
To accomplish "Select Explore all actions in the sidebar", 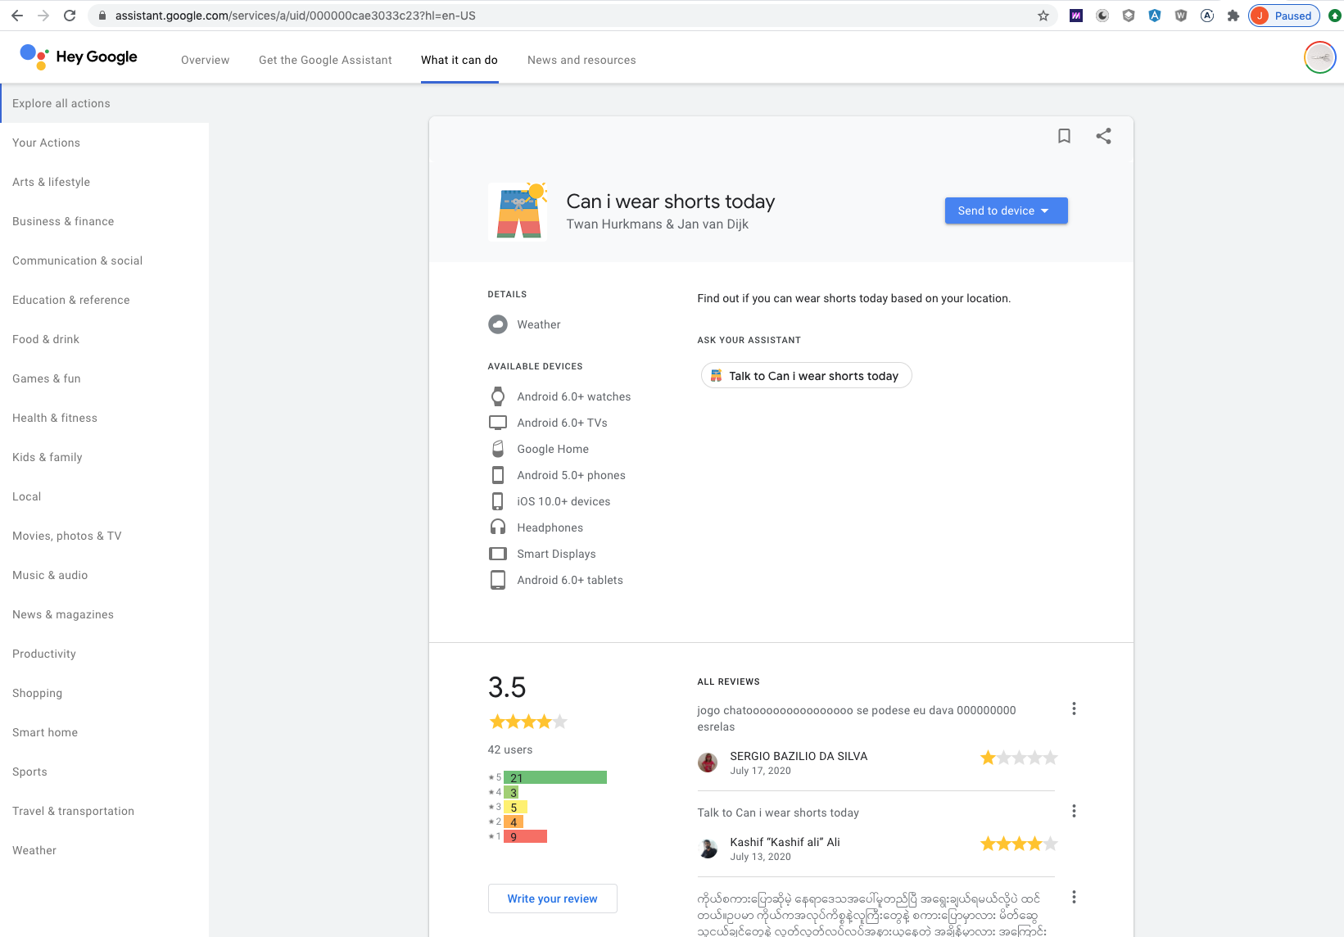I will tap(105, 103).
